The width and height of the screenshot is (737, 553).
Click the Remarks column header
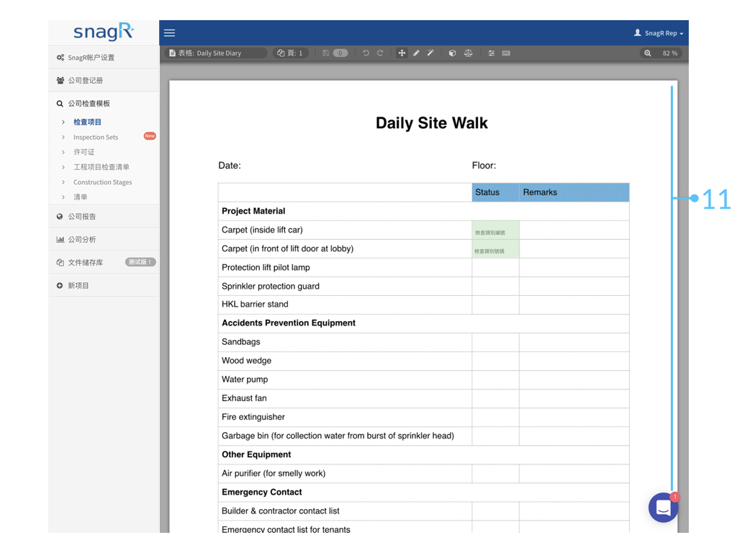[574, 192]
